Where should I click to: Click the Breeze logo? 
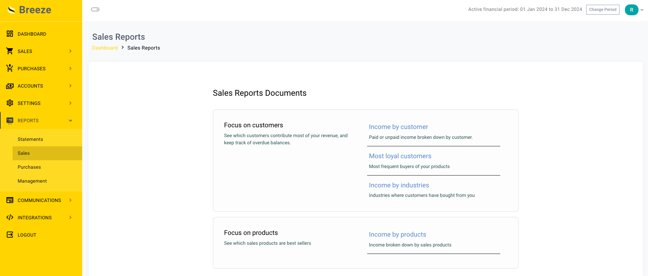[x=30, y=10]
